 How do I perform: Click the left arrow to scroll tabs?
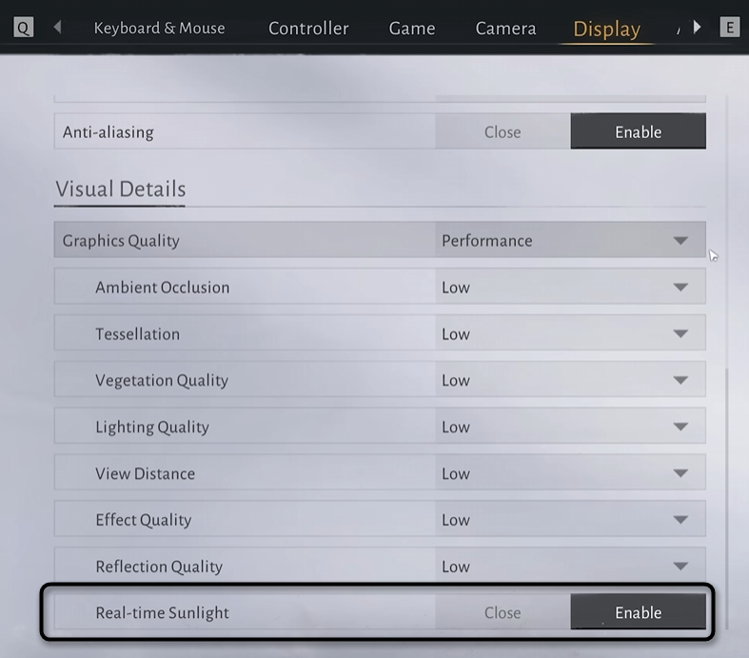point(58,28)
